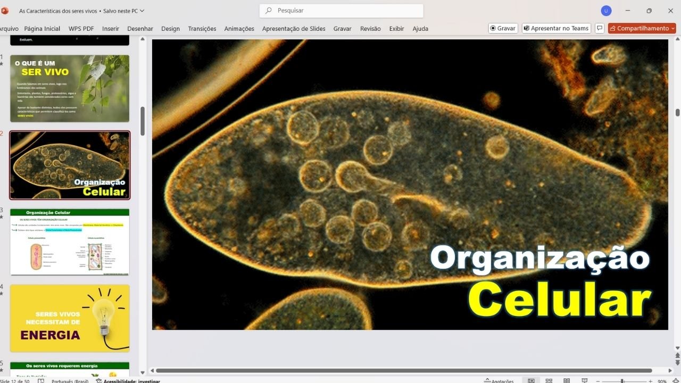
Task: Click Slide 12 de 50 indicator
Action: pyautogui.click(x=15, y=381)
